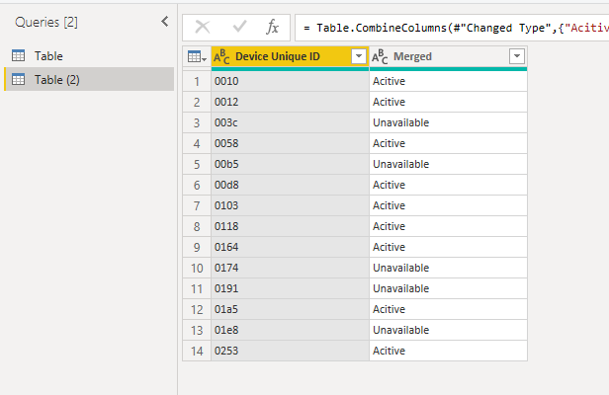
Task: Select the Table (2) query
Action: pyautogui.click(x=89, y=80)
